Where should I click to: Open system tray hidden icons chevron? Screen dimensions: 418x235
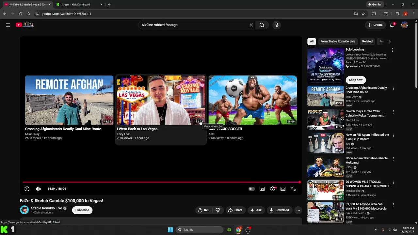(376, 230)
